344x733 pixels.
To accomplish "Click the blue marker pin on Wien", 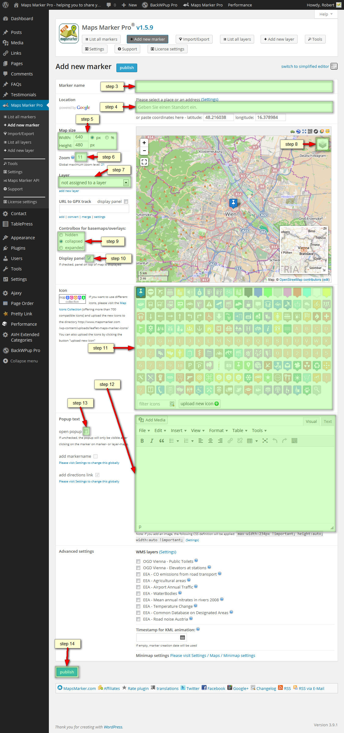I will [233, 203].
